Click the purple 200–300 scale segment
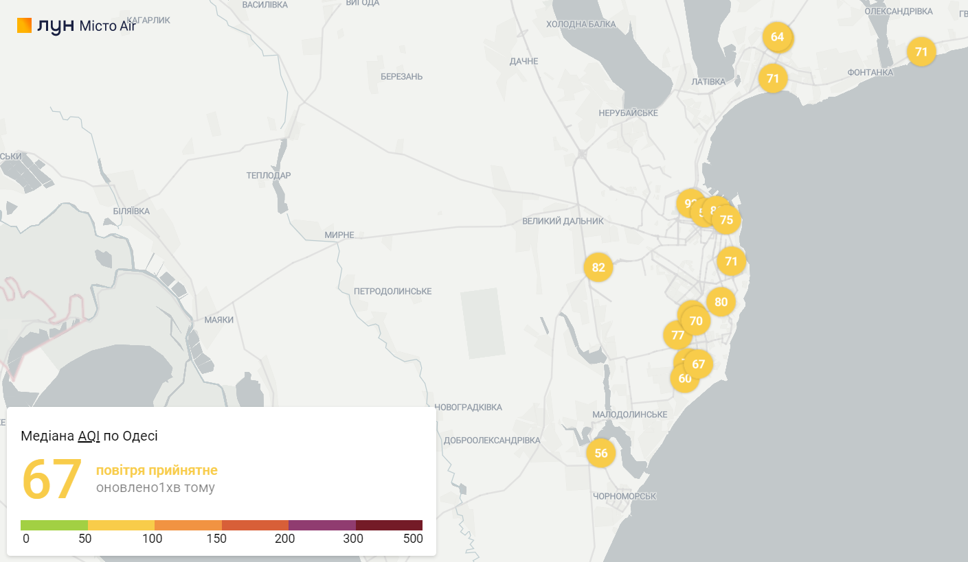 click(322, 525)
